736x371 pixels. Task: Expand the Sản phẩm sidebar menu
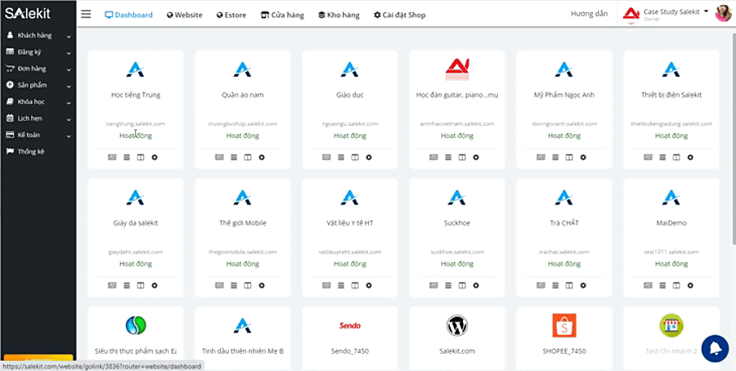38,85
